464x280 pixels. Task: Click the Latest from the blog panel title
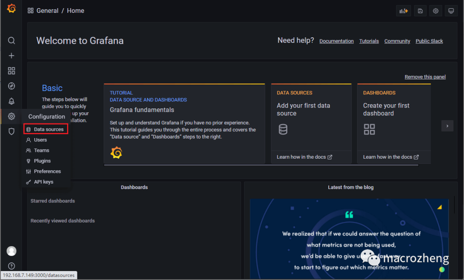pyautogui.click(x=351, y=187)
